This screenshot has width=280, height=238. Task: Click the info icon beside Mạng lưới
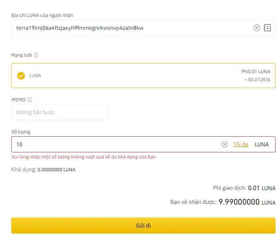36,55
